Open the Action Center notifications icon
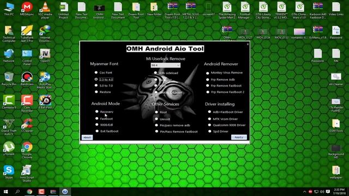The height and width of the screenshot is (196, 349). click(x=328, y=192)
